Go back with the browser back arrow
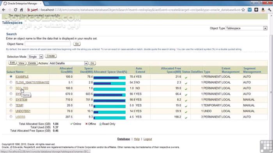Viewport: 273px width, 153px height. [x=4, y=10]
